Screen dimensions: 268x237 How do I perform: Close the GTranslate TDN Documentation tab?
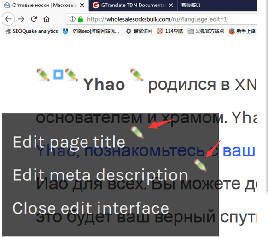click(171, 6)
